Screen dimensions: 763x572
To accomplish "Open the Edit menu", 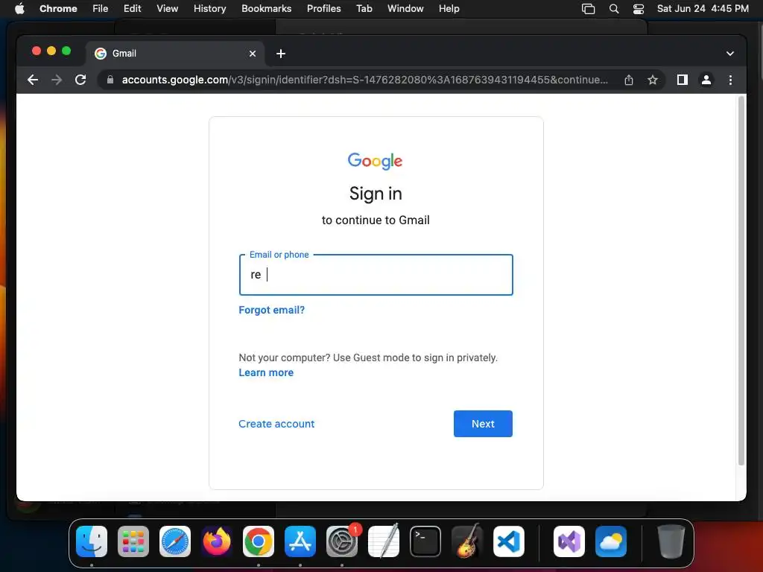I will [133, 9].
